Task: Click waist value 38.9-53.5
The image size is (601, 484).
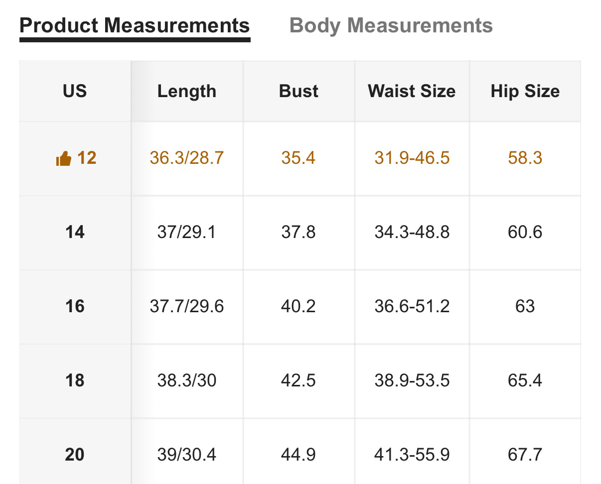Action: (412, 380)
